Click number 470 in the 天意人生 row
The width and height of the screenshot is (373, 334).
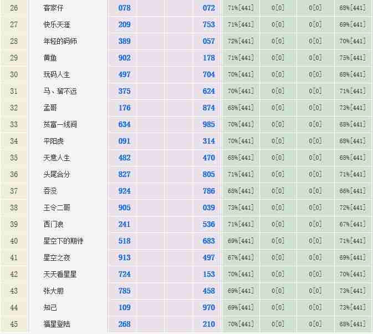click(208, 158)
